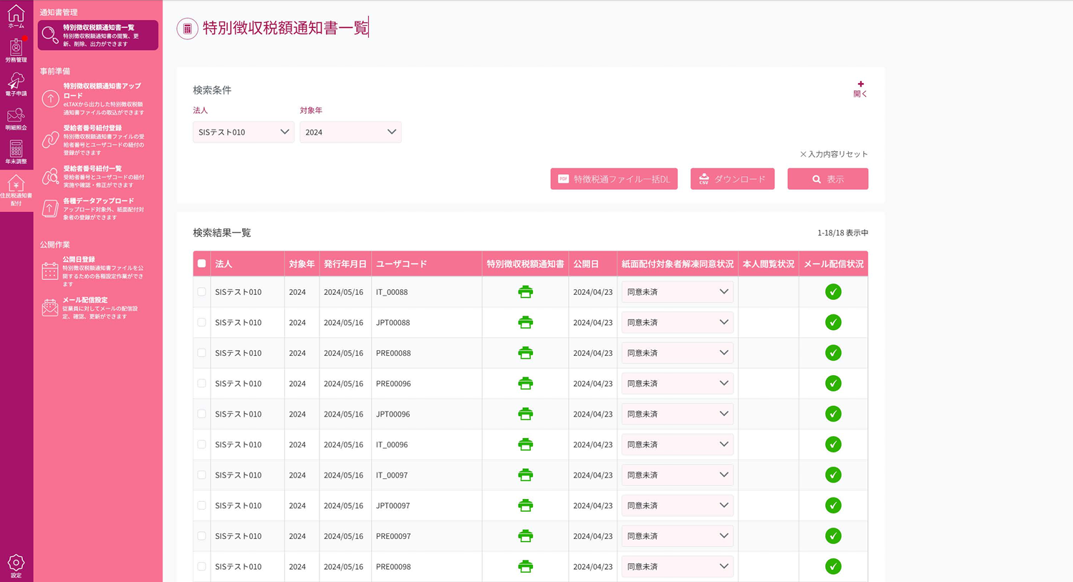Open 年末調整 calculator icon
1073x582 pixels.
(x=16, y=152)
